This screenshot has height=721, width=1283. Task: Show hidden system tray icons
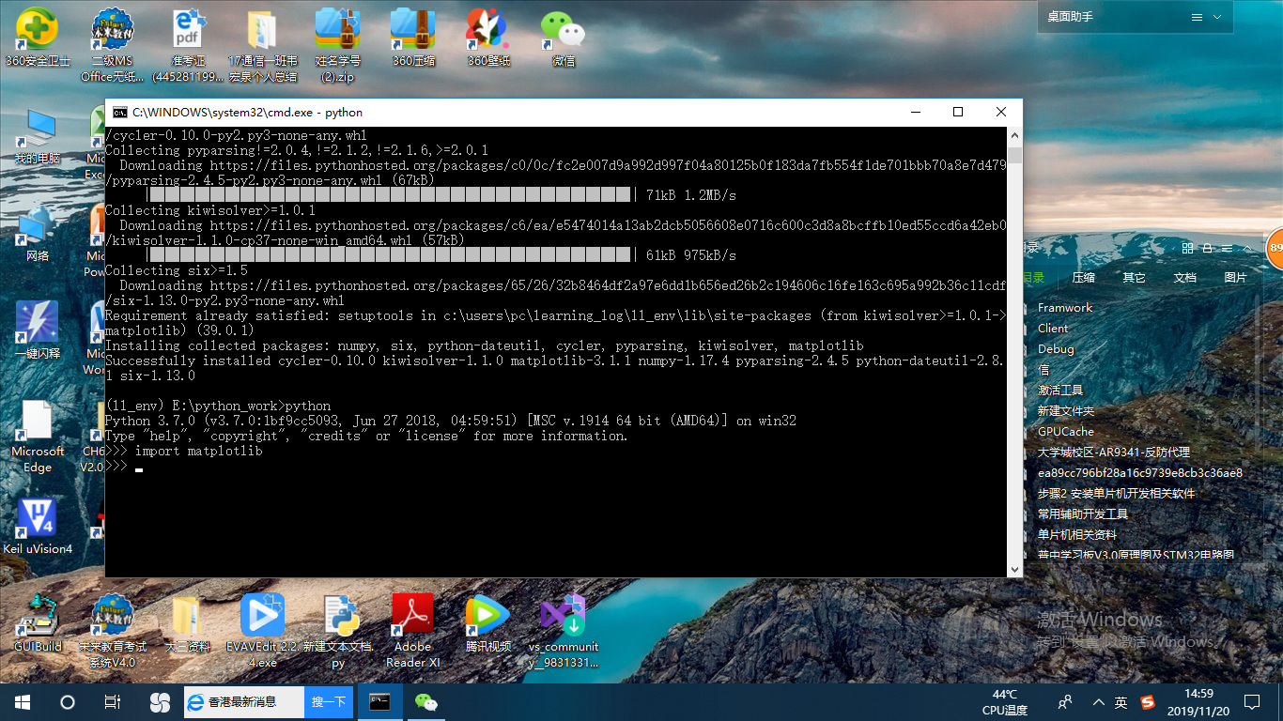pyautogui.click(x=1099, y=702)
